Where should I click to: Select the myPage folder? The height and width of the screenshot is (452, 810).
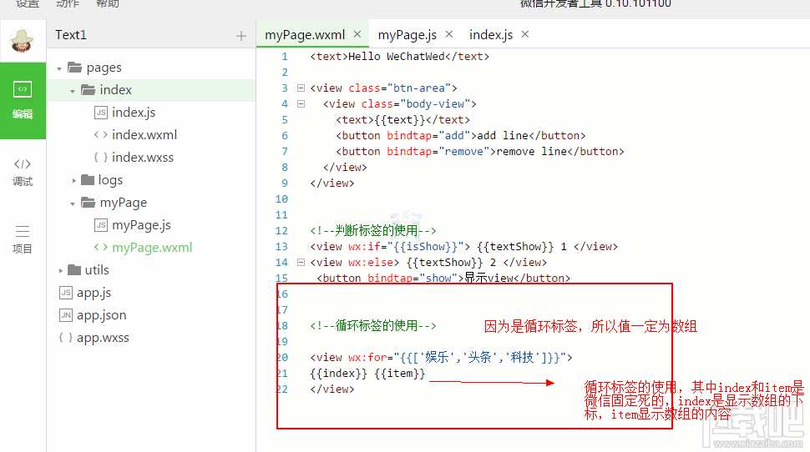(x=124, y=203)
